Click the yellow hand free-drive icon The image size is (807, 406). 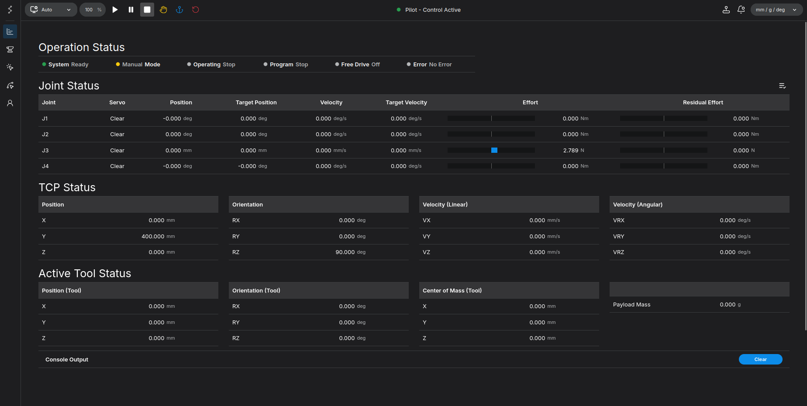coord(163,10)
